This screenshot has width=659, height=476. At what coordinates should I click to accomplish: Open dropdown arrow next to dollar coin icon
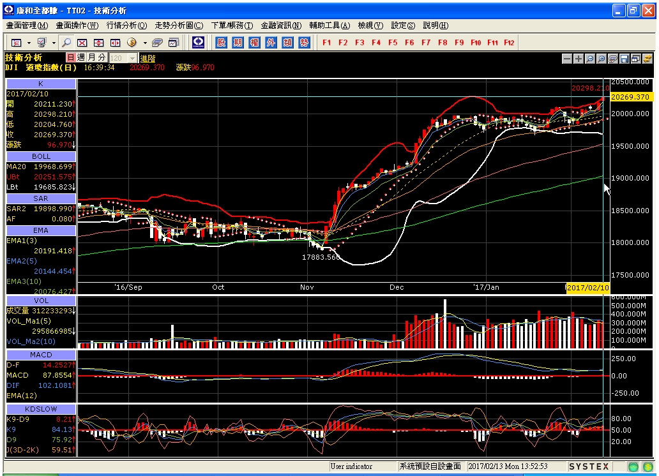pos(145,43)
